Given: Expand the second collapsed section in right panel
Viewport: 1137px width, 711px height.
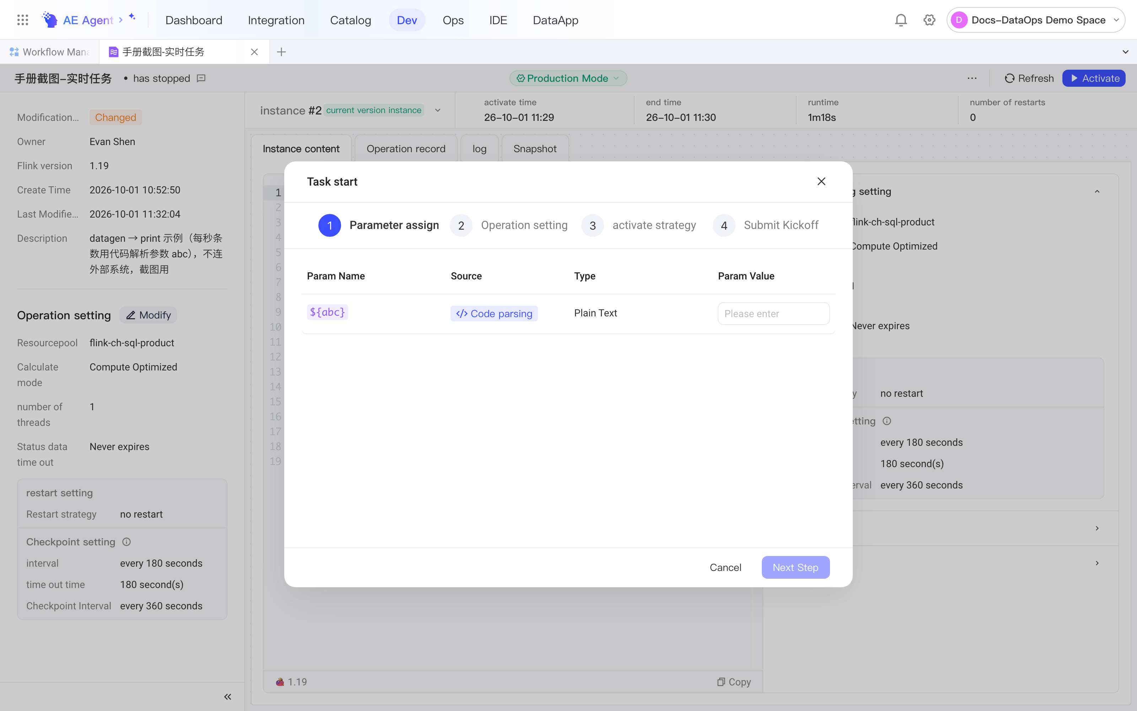Looking at the screenshot, I should 1097,563.
